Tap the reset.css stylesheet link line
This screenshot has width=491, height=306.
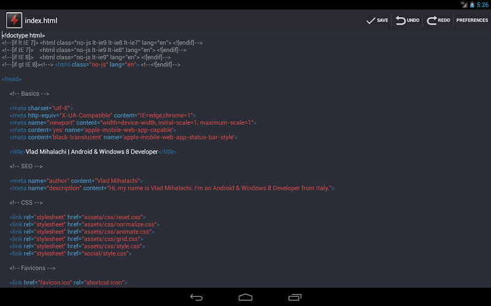pos(78,217)
